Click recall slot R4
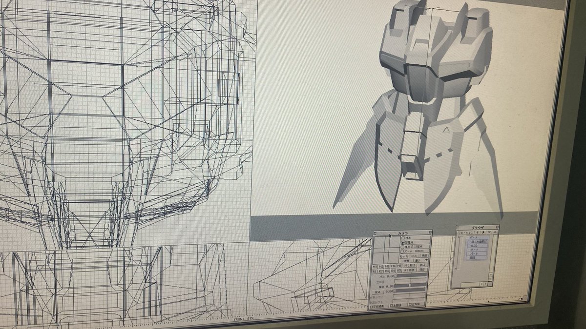The height and width of the screenshot is (329, 586). [x=393, y=271]
